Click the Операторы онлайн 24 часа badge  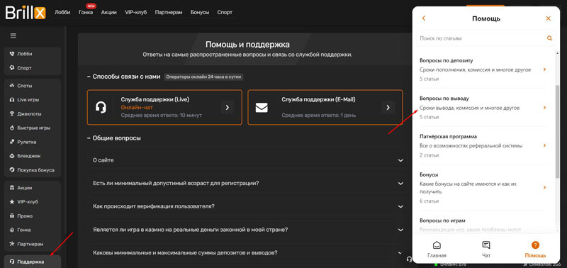204,77
